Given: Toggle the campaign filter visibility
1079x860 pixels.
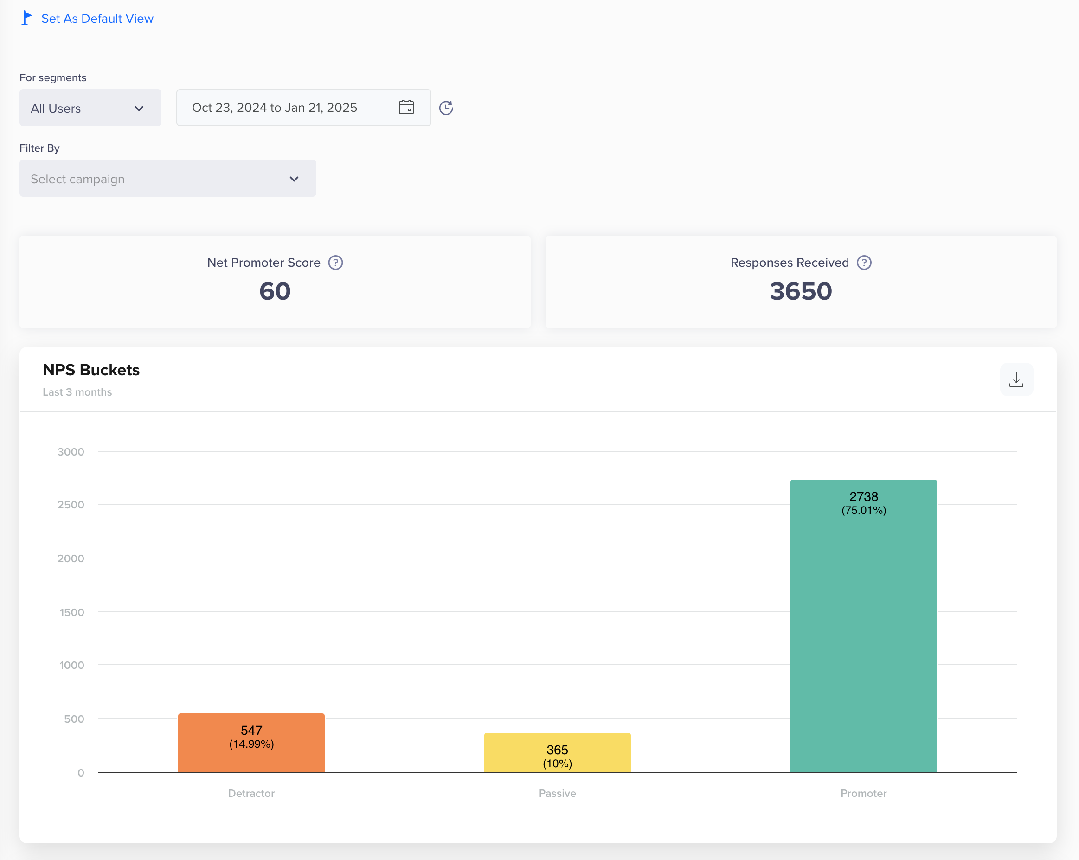Looking at the screenshot, I should [x=294, y=178].
